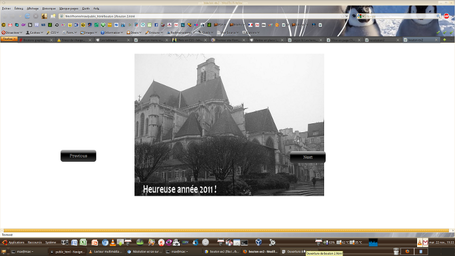
Task: Open the Gmail notifier tray icon
Action: [x=425, y=242]
